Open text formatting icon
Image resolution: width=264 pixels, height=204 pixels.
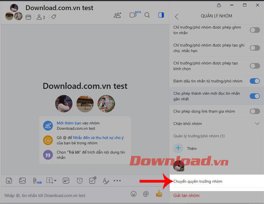click(106, 181)
